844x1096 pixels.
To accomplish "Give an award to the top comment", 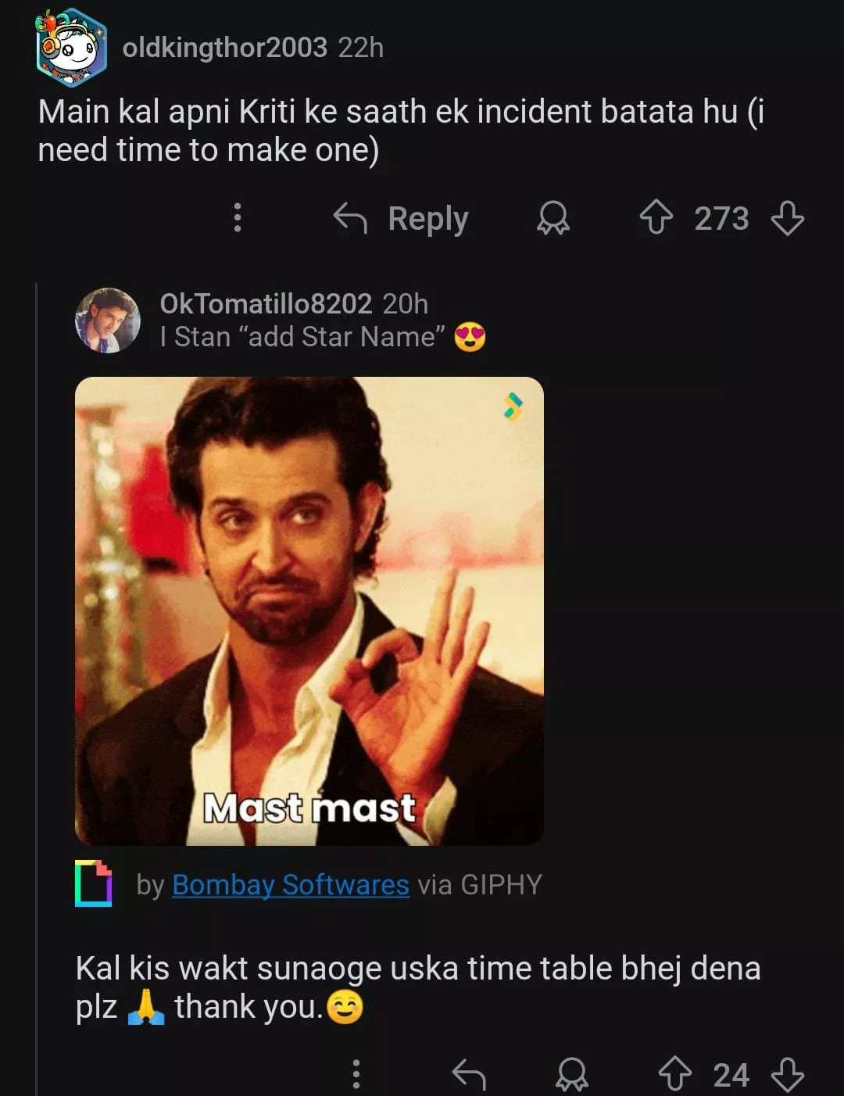I will click(x=553, y=219).
